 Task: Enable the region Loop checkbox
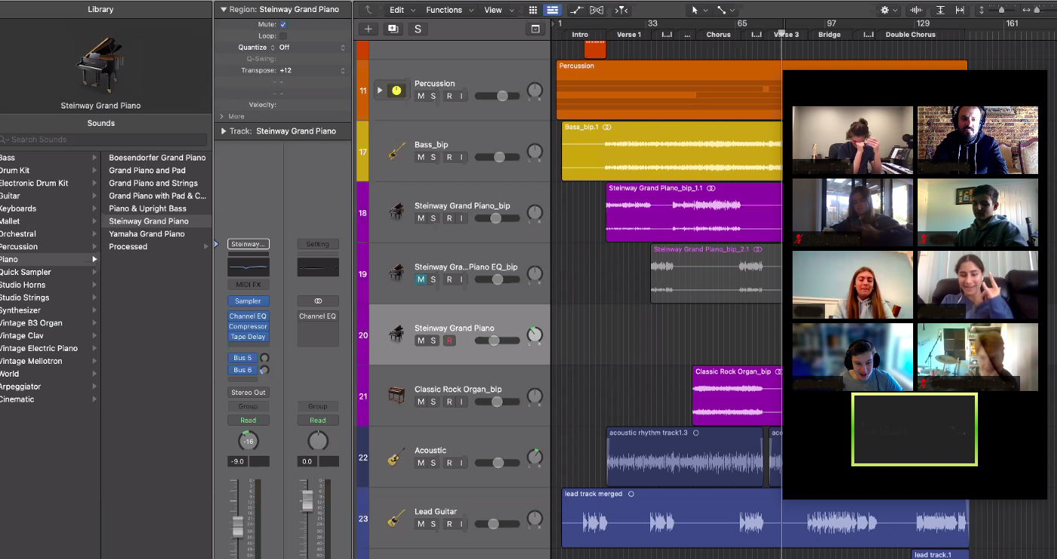(x=283, y=36)
